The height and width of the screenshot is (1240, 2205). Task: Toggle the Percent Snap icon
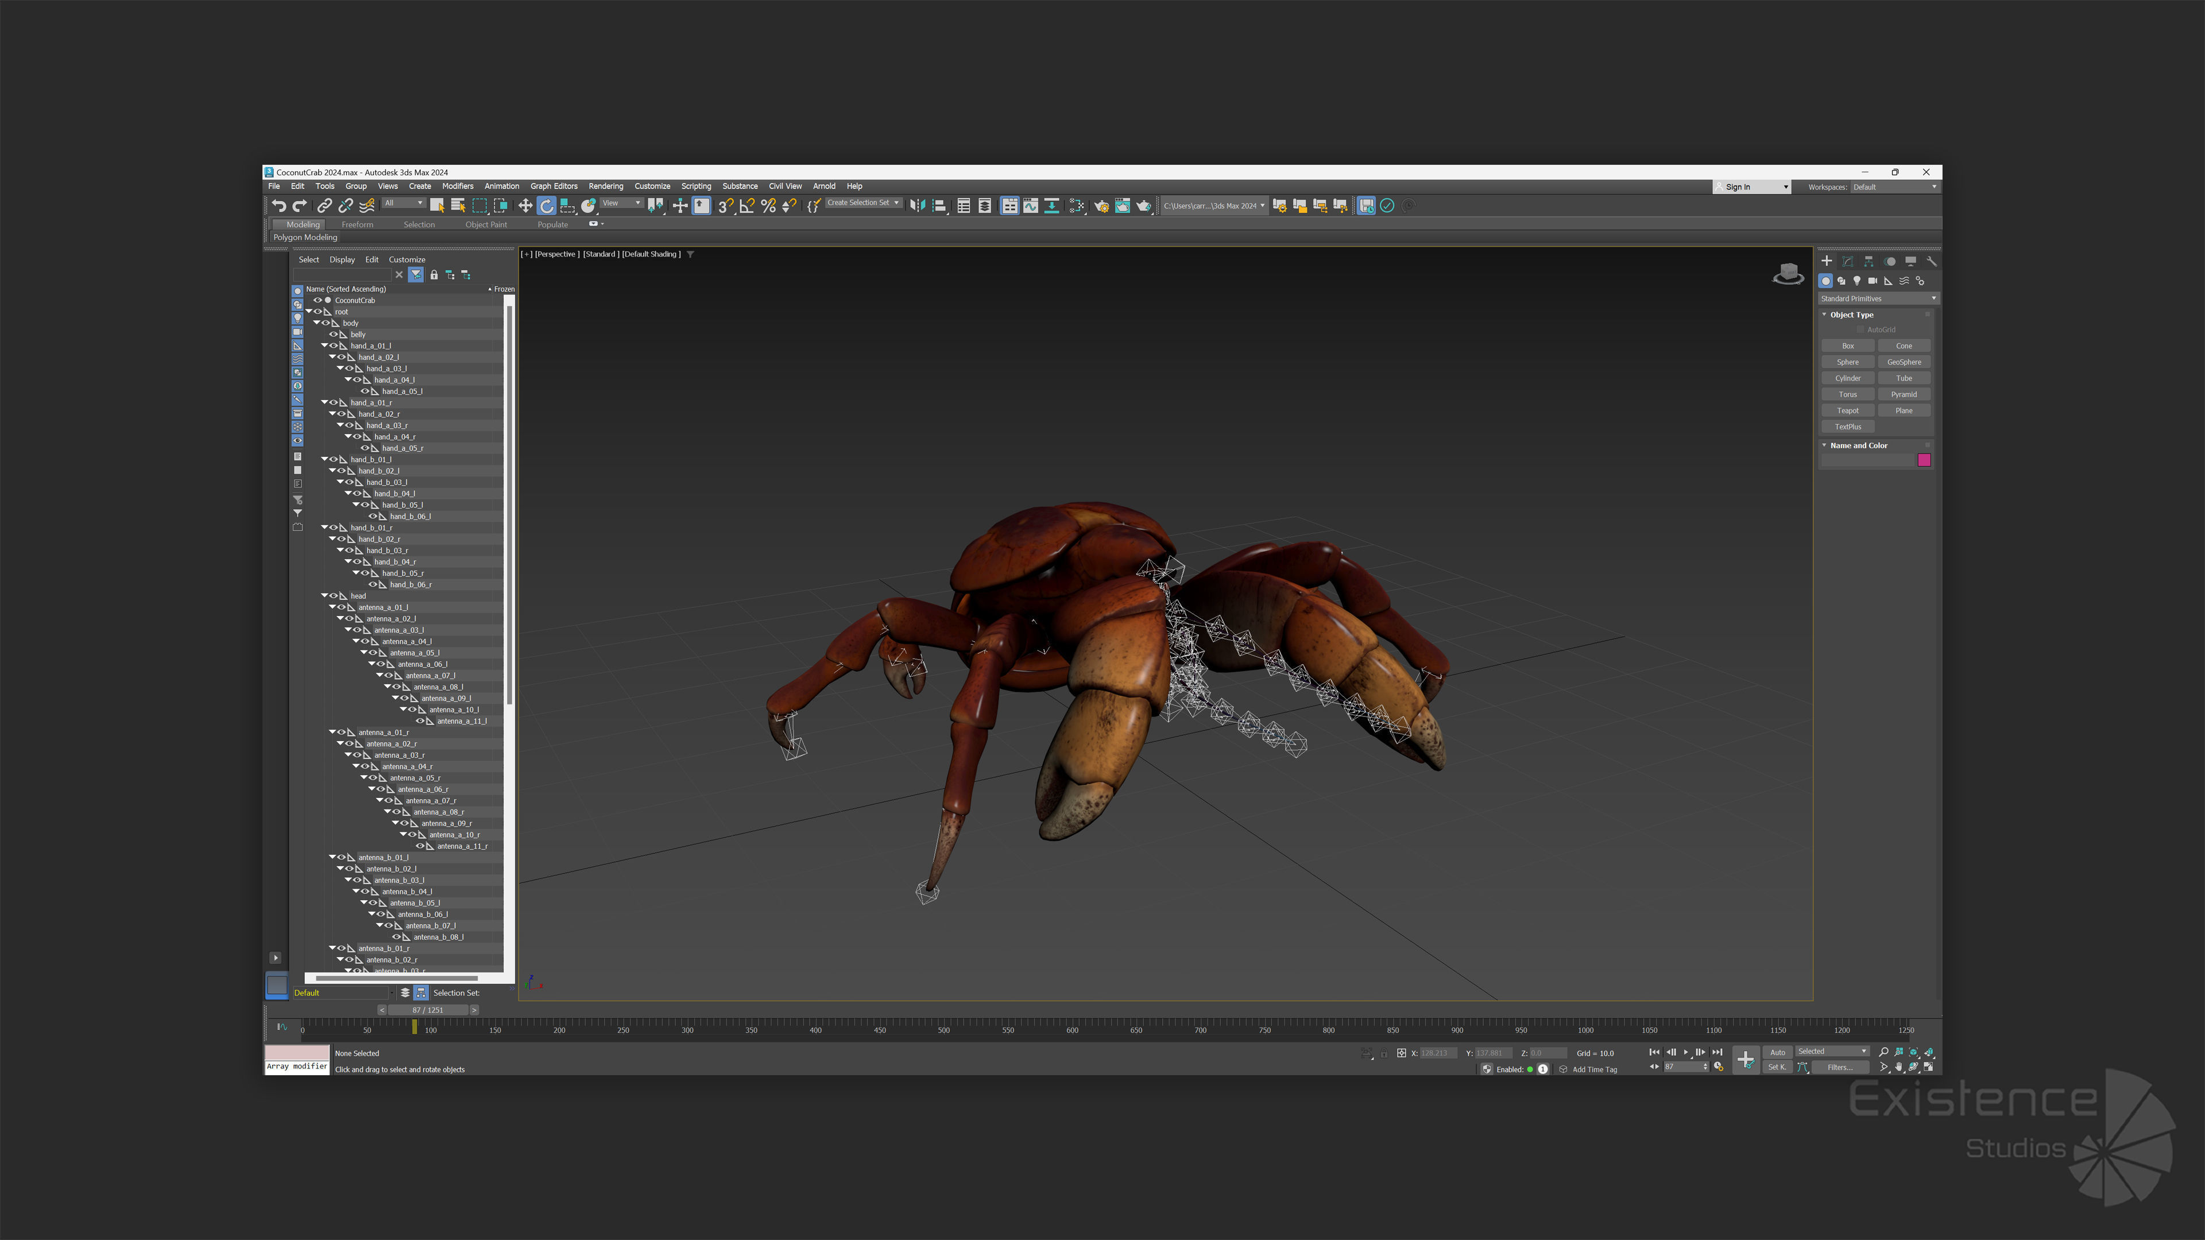coord(768,206)
